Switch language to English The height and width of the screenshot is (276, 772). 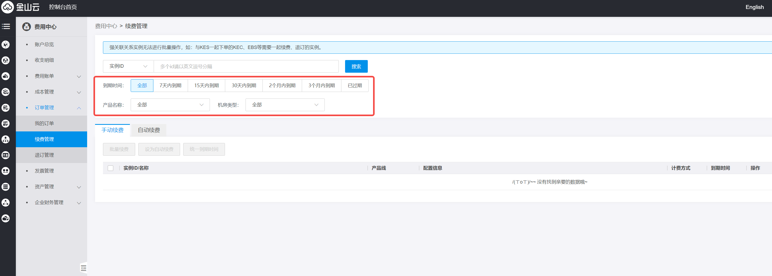(x=755, y=7)
